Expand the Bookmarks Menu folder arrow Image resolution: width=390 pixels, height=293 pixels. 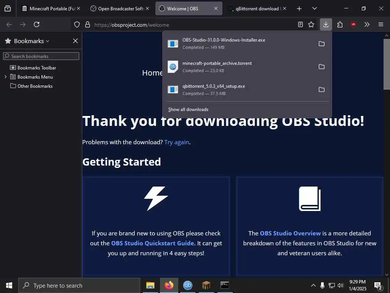[5, 77]
